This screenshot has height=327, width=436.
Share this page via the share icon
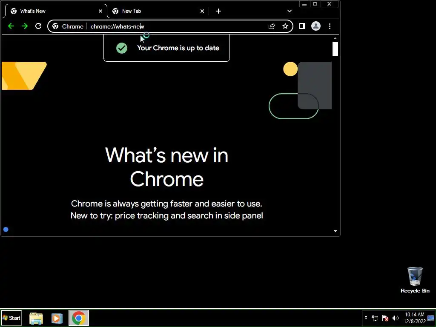click(272, 26)
